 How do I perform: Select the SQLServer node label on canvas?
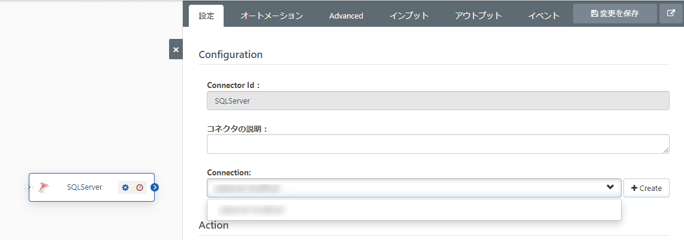pos(85,187)
